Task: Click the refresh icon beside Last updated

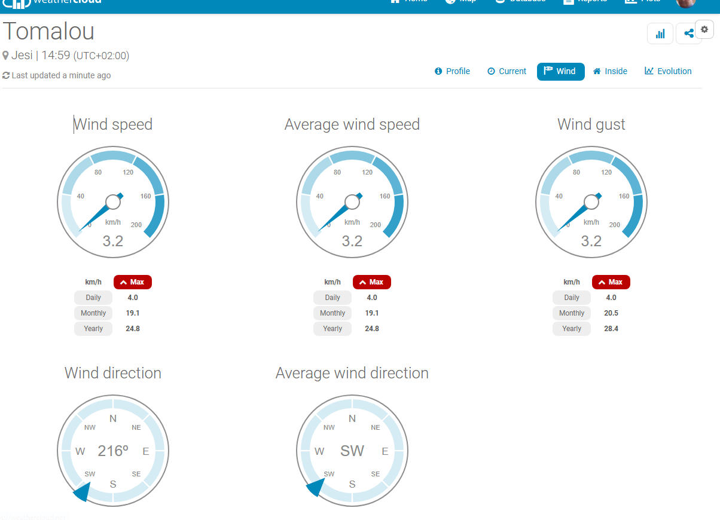Action: pos(6,76)
